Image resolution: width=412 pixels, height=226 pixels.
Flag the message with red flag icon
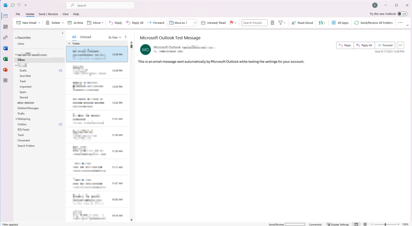232,23
